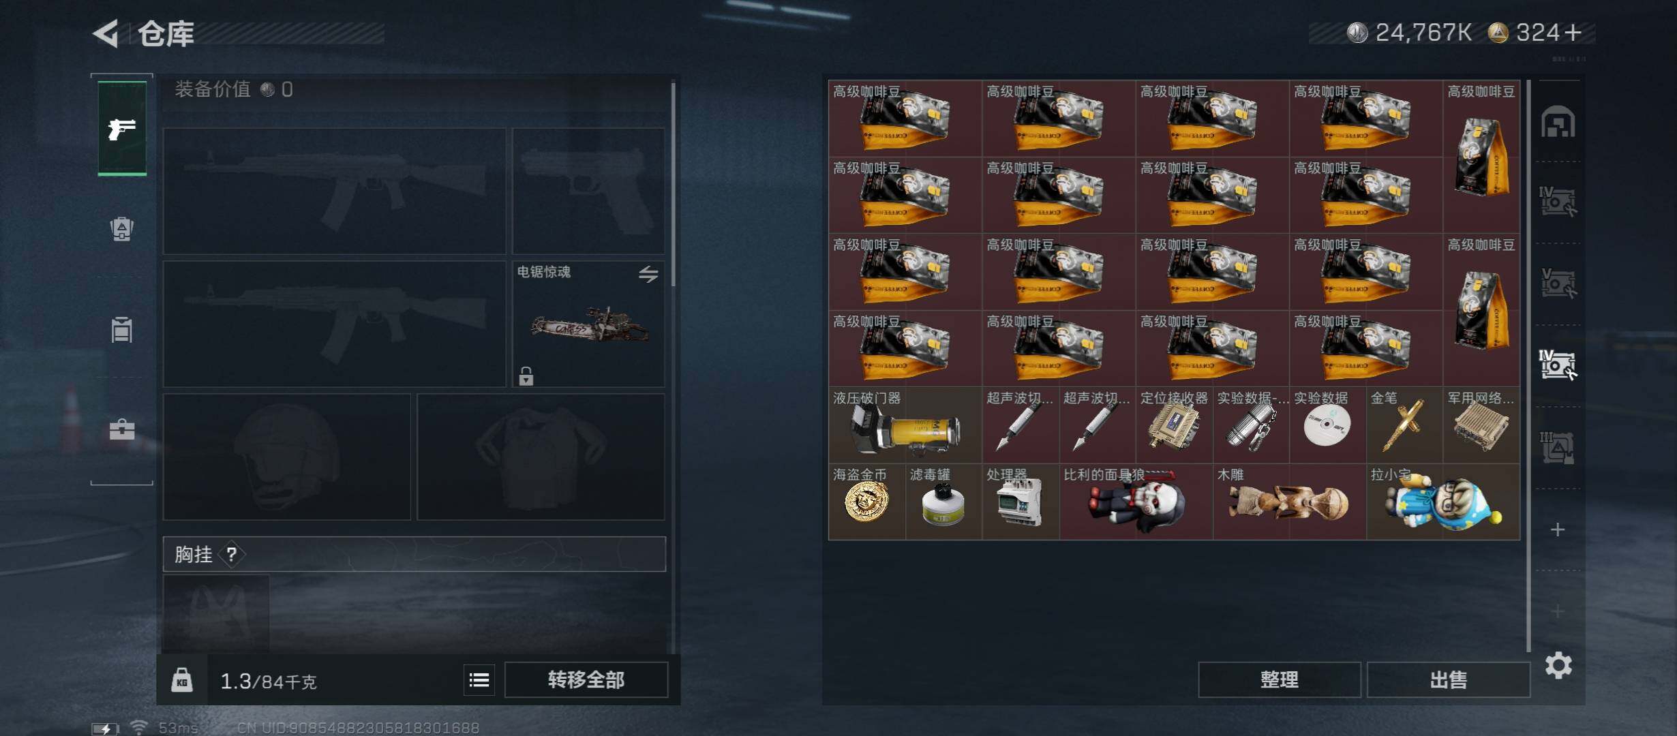
Task: Click the plus next to 324 currency
Action: [1573, 32]
